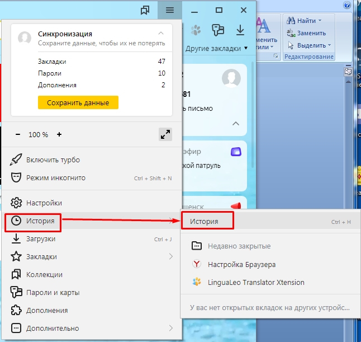Click Сохранить данные button

pos(78,102)
